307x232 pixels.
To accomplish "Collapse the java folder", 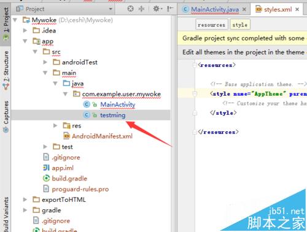I will point(55,83).
